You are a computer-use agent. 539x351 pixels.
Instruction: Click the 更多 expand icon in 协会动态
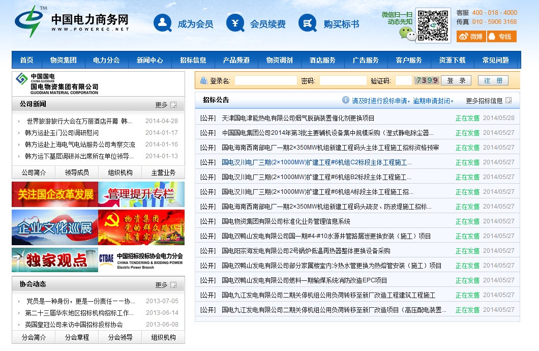point(173,285)
